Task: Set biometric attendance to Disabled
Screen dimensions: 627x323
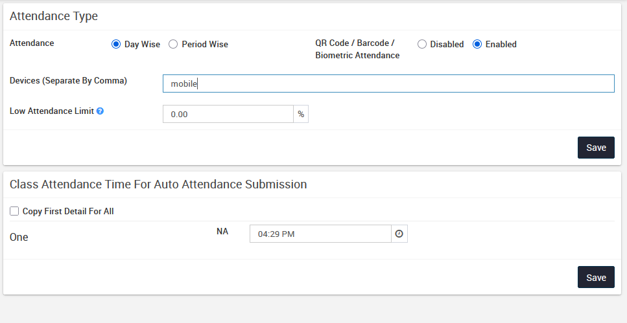Action: pos(422,45)
